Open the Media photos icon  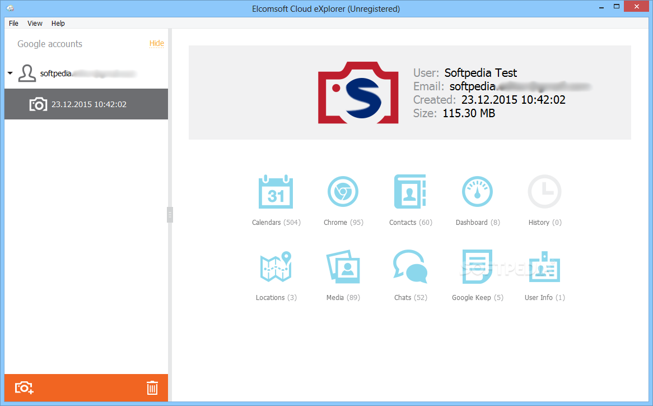(343, 267)
